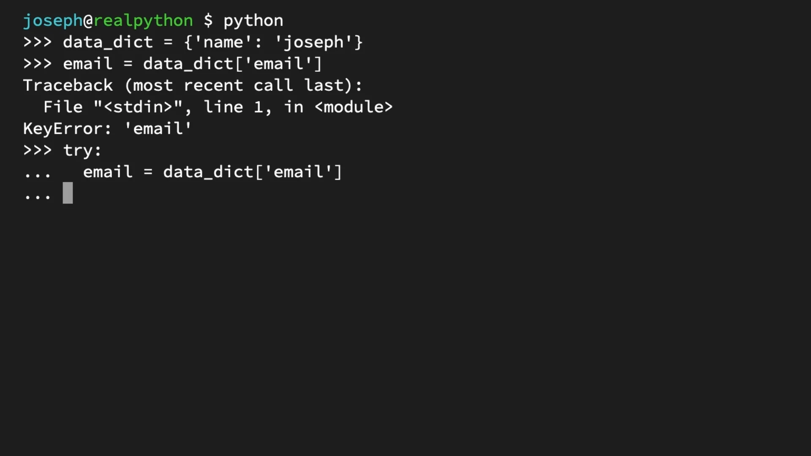Click the 'email' string after KeyError
Screen dimensions: 811x456
click(x=158, y=129)
